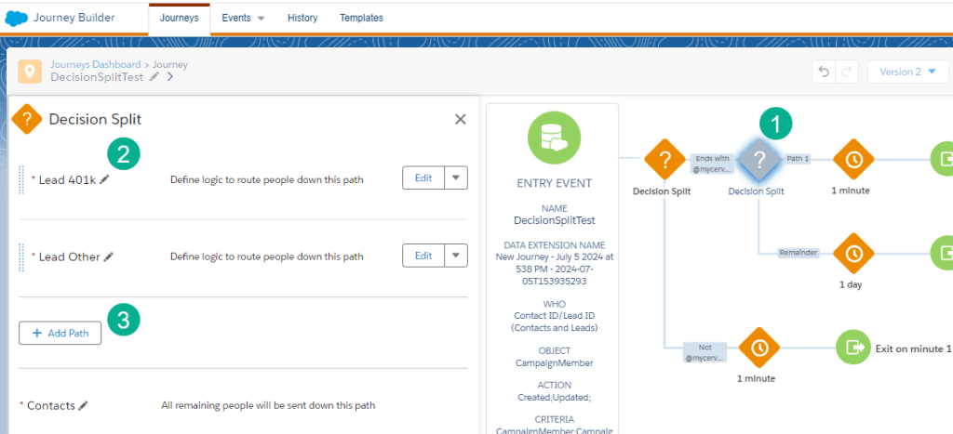953x434 pixels.
Task: Switch to the History tab
Action: 302,18
